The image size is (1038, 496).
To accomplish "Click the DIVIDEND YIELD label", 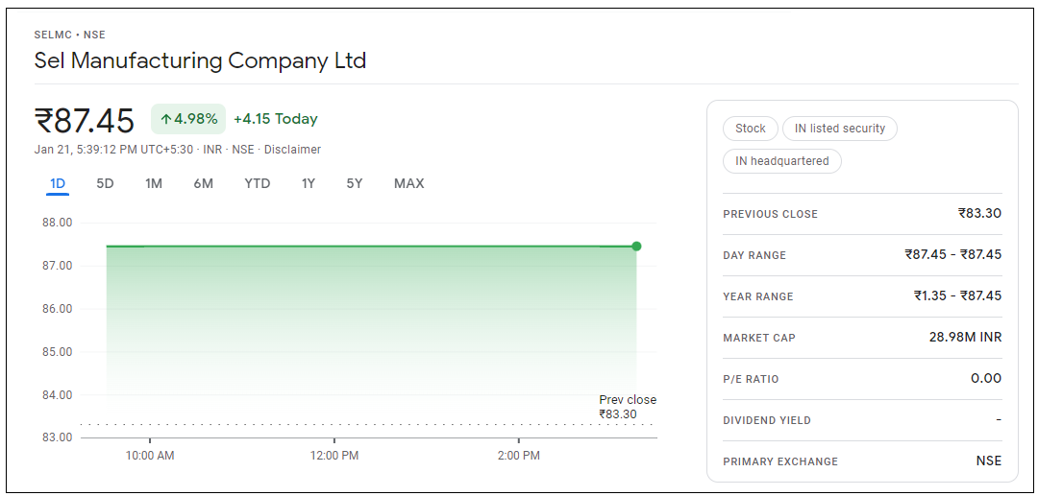I will click(767, 421).
